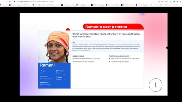
Task: Open the 'How to Download...' YouTube bookmark
Action: coord(39,5)
